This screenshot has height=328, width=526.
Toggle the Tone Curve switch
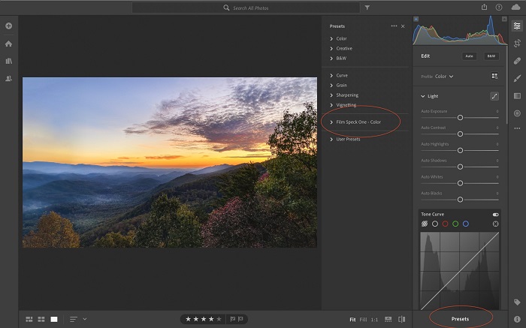(495, 215)
